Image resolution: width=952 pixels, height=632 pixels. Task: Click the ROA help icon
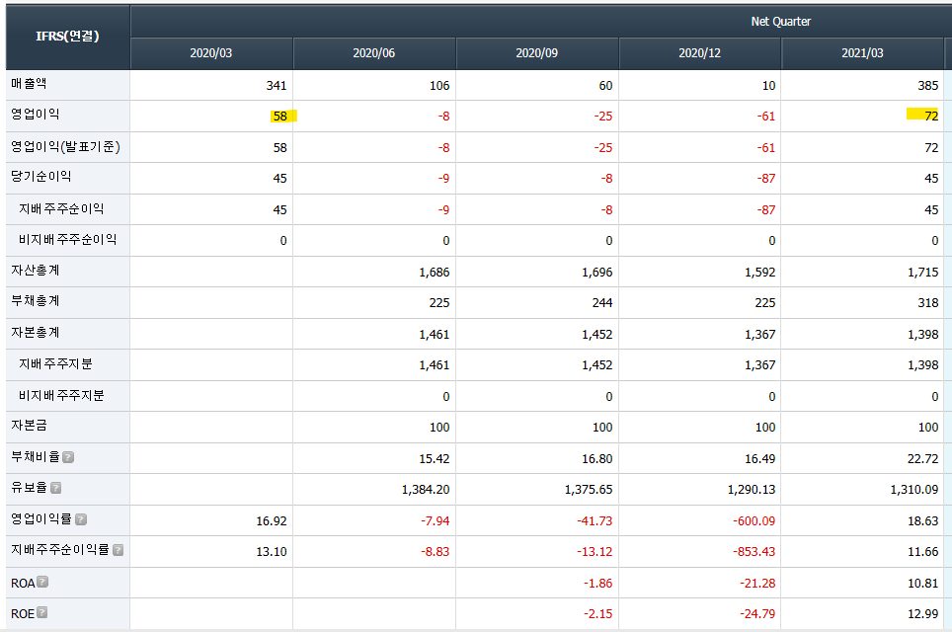pos(42,583)
